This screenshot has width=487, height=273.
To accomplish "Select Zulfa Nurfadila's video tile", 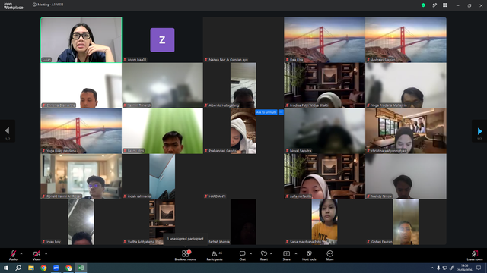I will (x=324, y=177).
